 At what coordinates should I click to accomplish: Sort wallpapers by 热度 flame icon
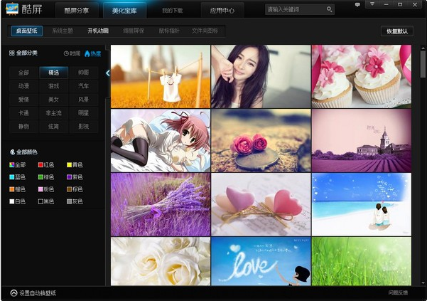pos(87,53)
